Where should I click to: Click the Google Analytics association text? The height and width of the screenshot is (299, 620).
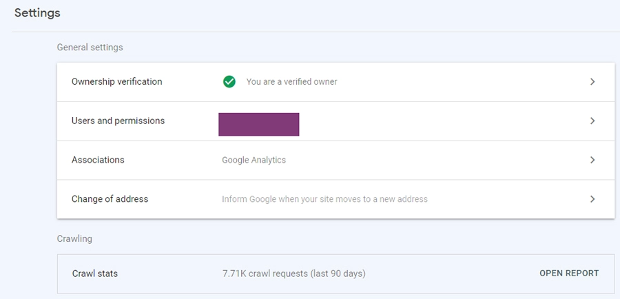point(254,160)
